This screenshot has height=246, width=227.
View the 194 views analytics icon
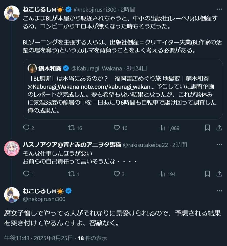click(x=162, y=174)
